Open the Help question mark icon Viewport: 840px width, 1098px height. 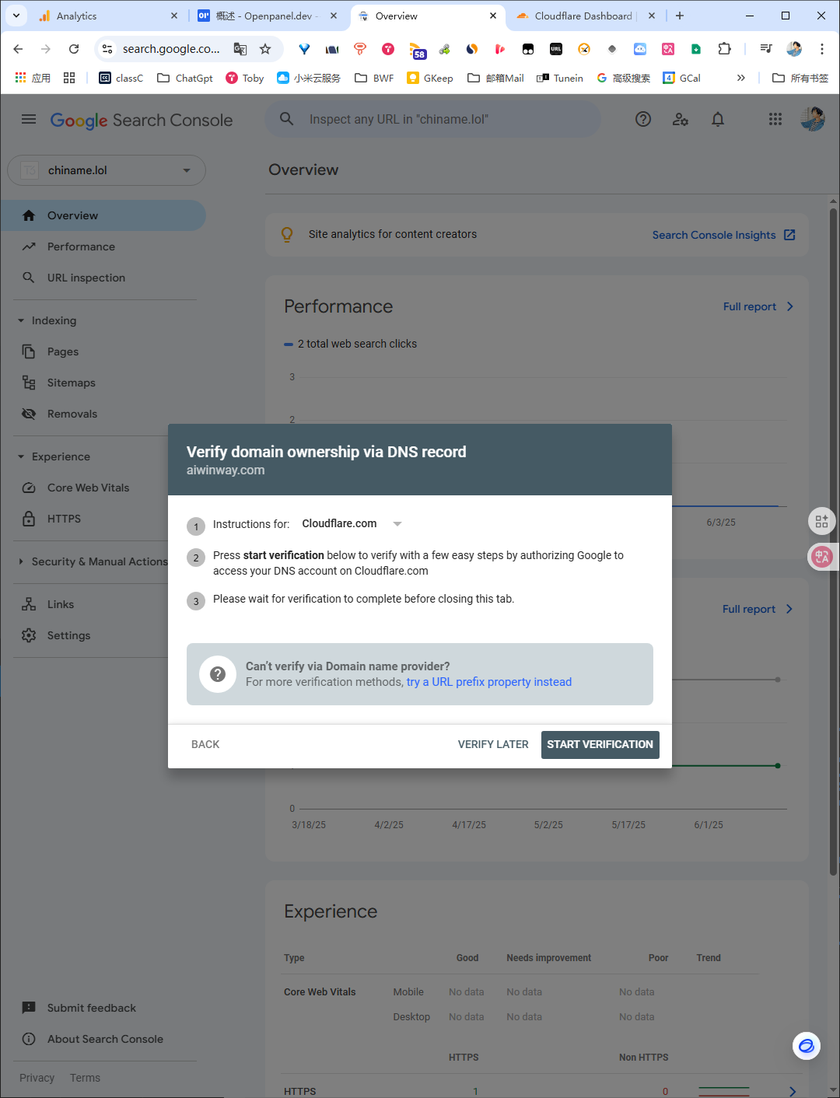pos(643,119)
